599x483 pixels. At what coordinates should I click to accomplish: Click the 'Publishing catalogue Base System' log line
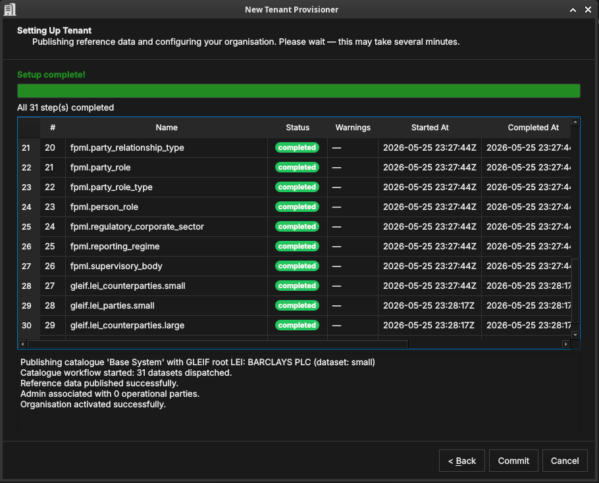point(197,363)
